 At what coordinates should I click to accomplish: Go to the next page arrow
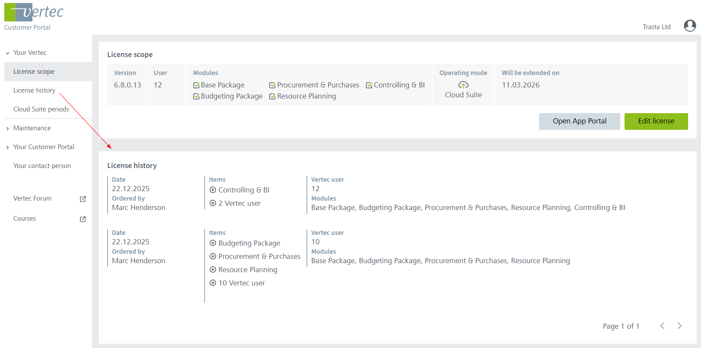click(x=680, y=326)
